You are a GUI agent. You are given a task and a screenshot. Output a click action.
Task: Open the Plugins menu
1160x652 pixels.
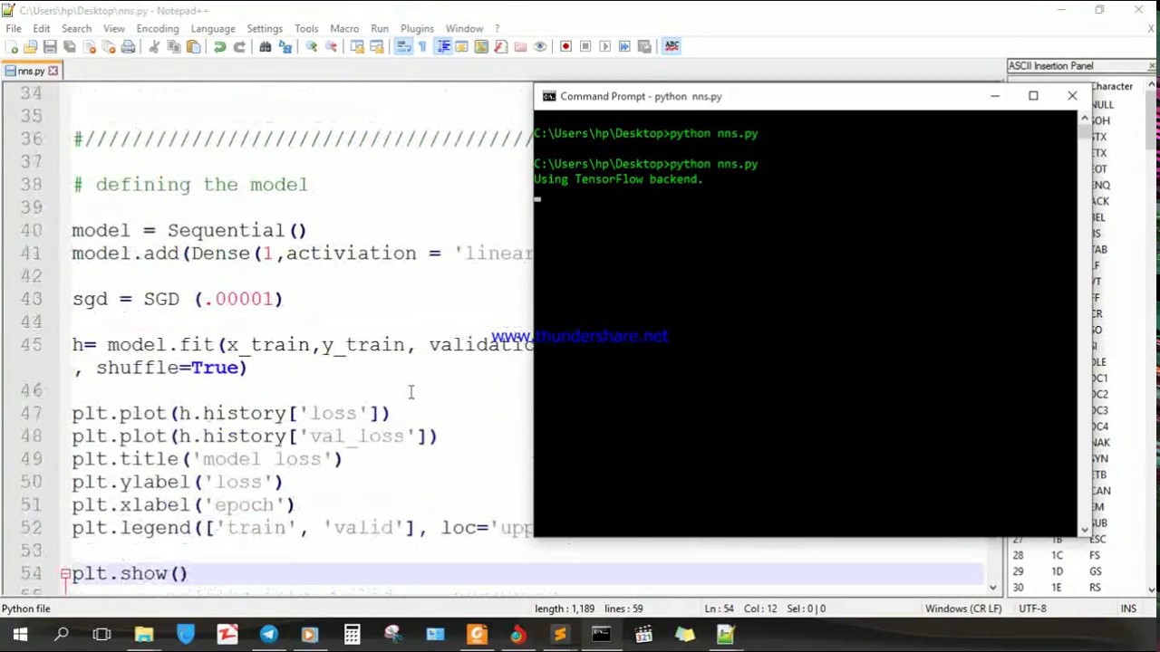pyautogui.click(x=417, y=28)
